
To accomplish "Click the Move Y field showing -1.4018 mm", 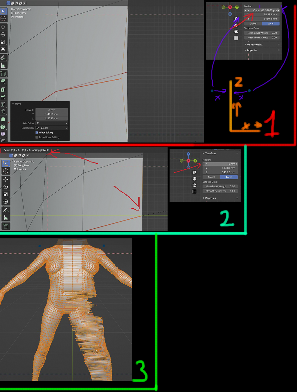I will pos(52,114).
